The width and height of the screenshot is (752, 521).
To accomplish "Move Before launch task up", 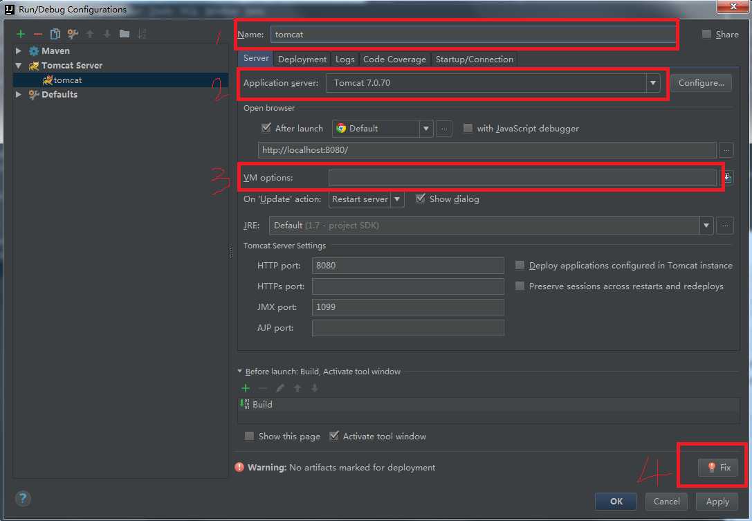I will 297,388.
